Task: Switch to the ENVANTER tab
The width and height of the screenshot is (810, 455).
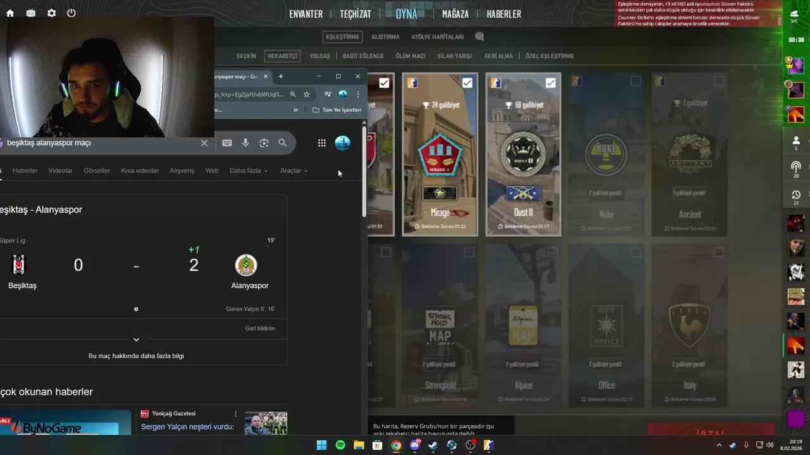Action: point(306,14)
